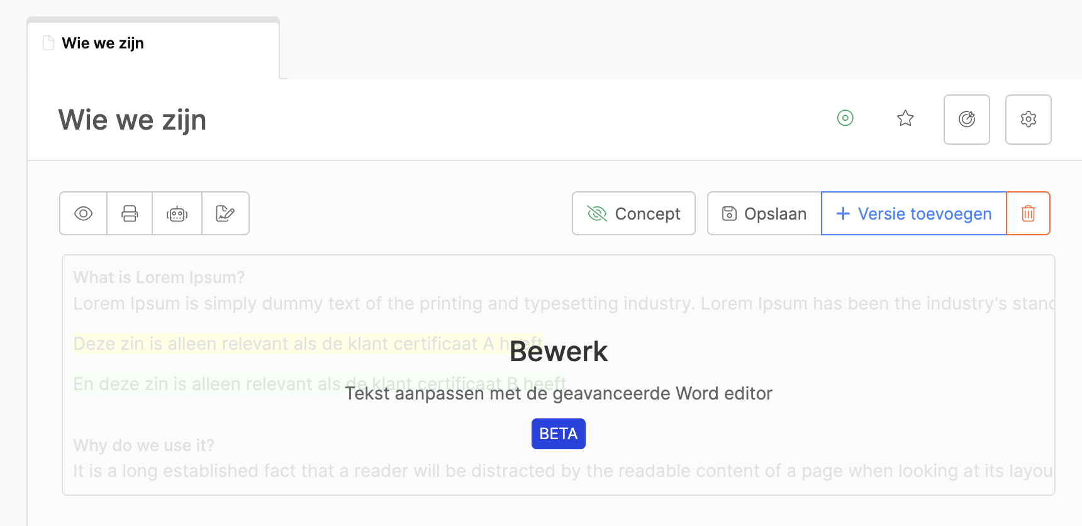Click the Wie we zijn page title

[x=132, y=120]
